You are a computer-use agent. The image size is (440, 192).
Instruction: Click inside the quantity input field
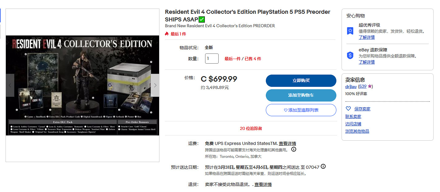pyautogui.click(x=212, y=58)
